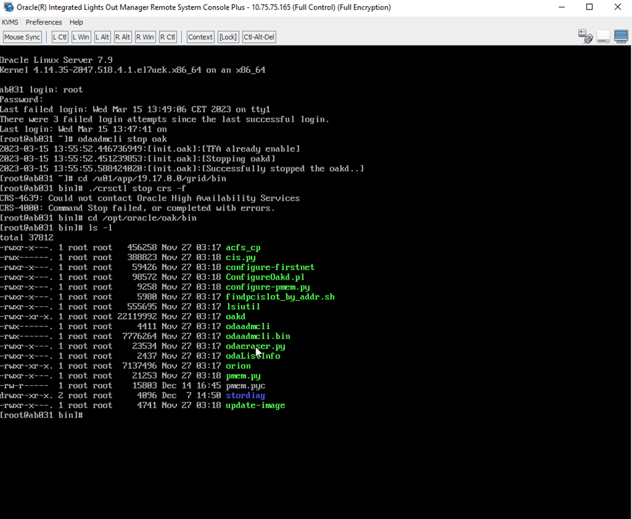Toggle the L Ctl modifier key
This screenshot has width=632, height=519.
point(60,37)
